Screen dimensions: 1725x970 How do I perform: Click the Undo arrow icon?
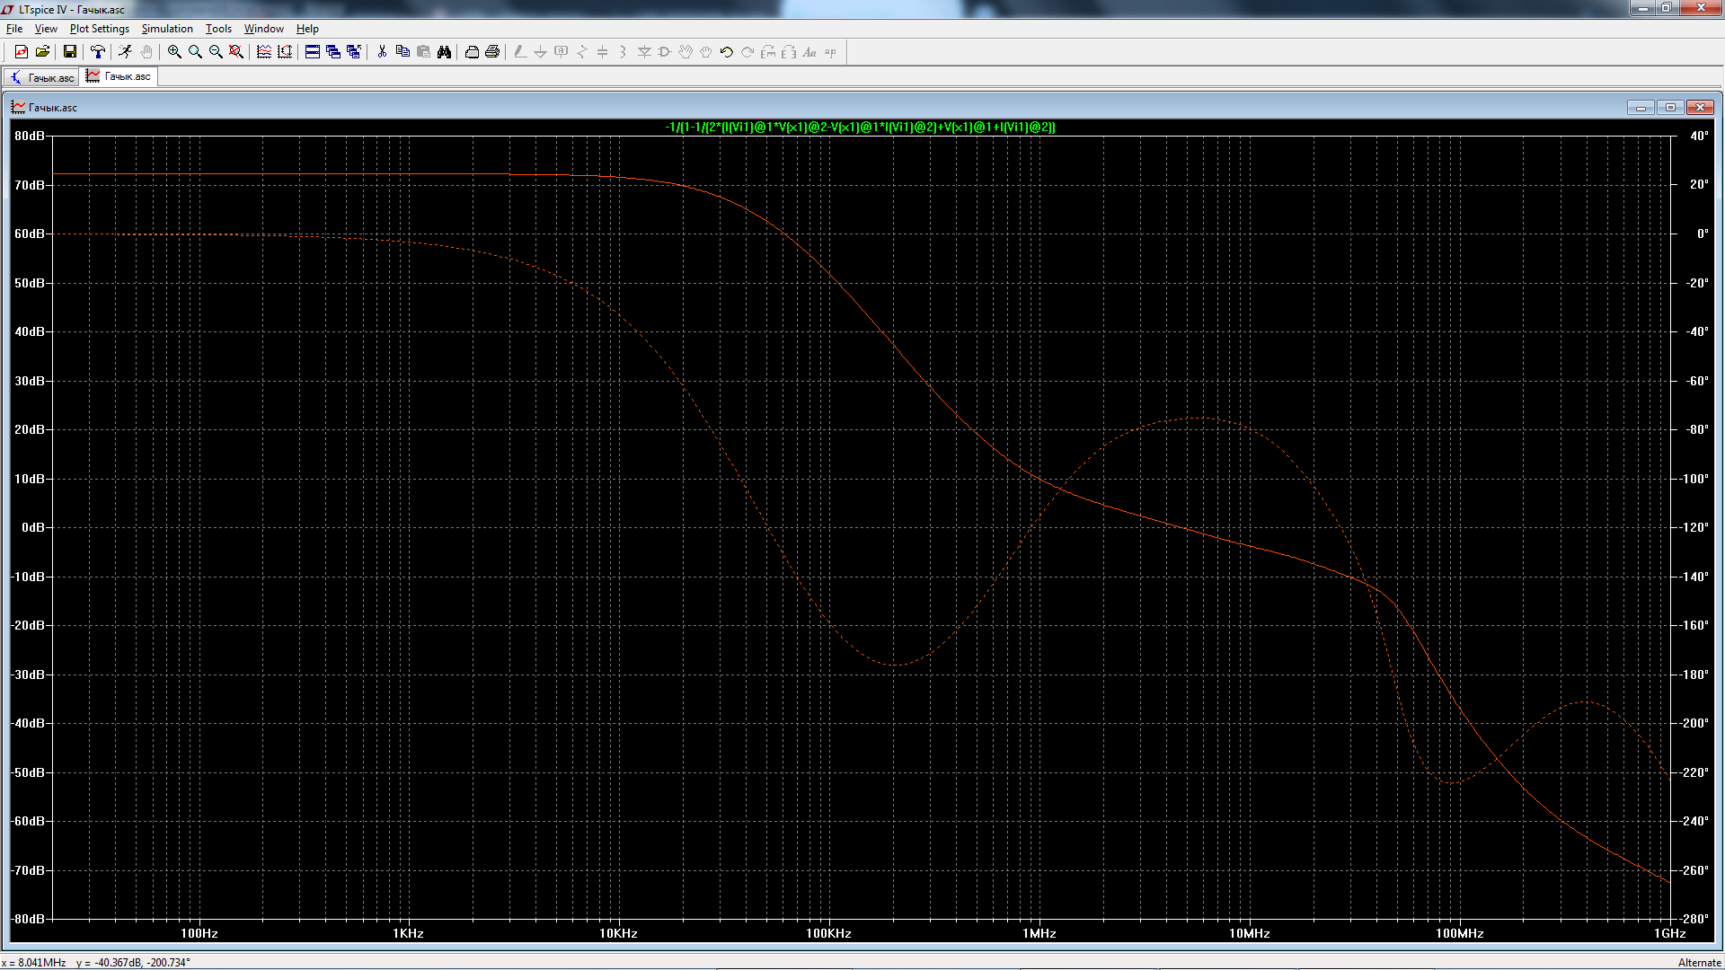click(x=727, y=52)
